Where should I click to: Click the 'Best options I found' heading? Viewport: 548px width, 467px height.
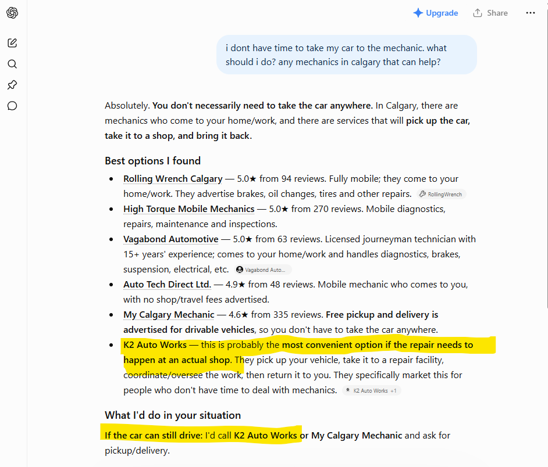153,161
